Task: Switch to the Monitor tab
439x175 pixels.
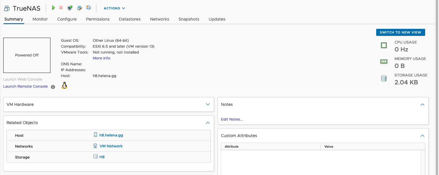Action: coord(40,19)
